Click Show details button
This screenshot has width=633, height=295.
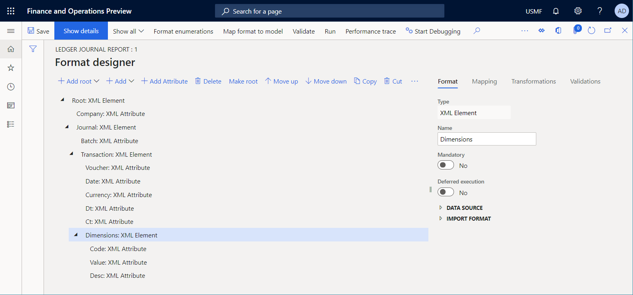tap(81, 31)
